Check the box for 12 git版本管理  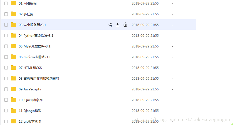[6, 122]
